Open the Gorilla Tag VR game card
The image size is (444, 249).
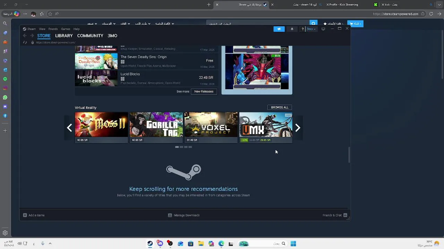156,127
